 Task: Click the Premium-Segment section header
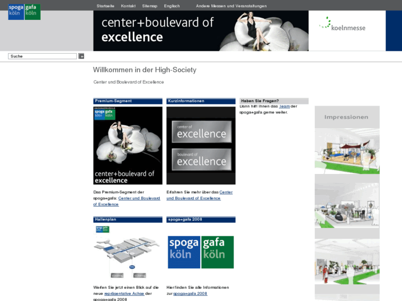click(128, 101)
